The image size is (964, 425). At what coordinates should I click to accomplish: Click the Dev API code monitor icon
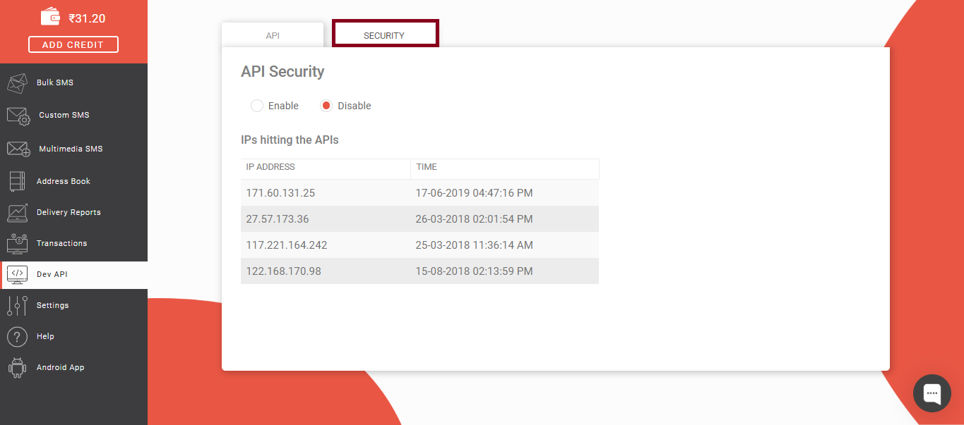(17, 274)
